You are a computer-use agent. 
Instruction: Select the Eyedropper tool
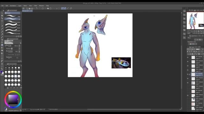tap(2, 29)
